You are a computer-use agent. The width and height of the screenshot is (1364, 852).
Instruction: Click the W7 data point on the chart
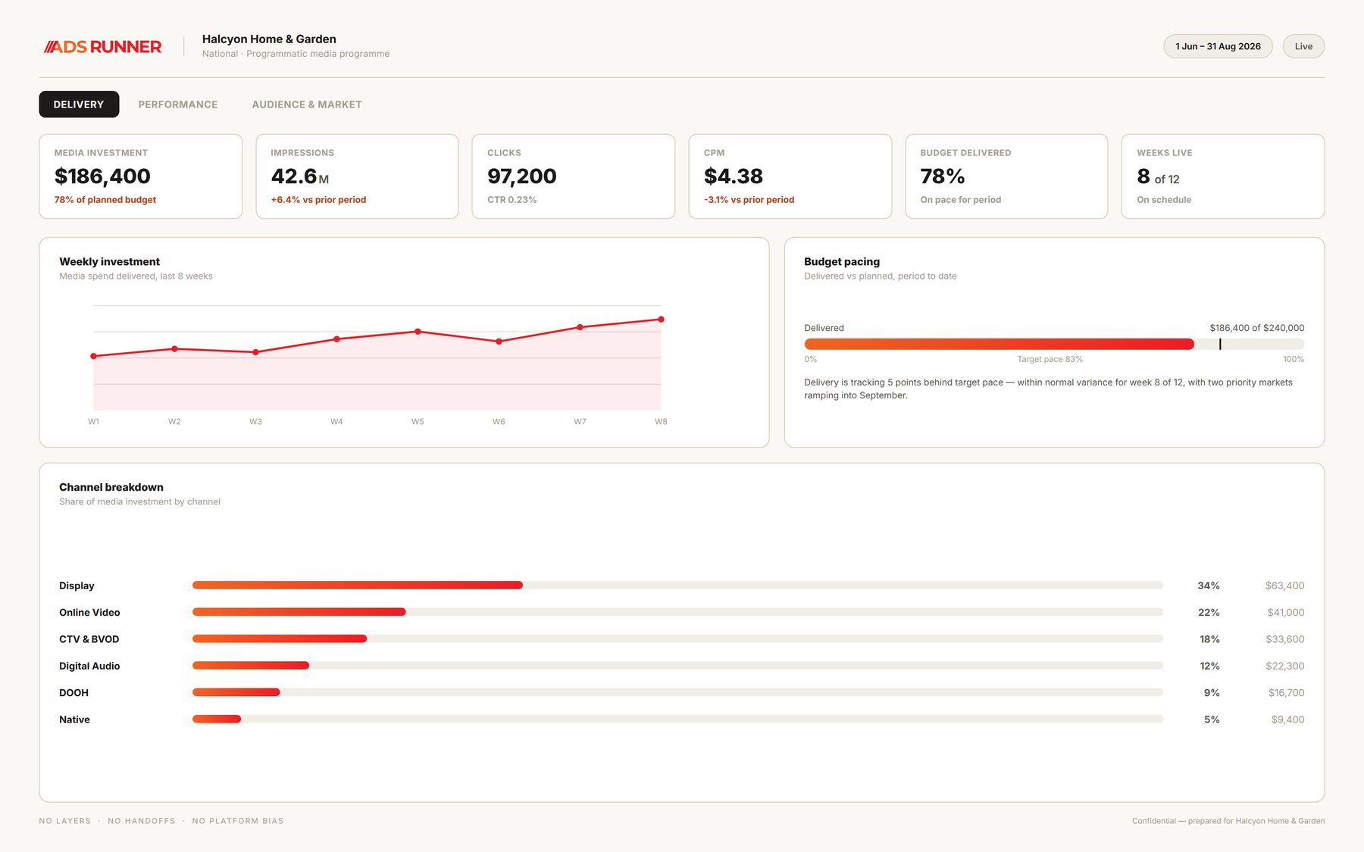pyautogui.click(x=580, y=327)
